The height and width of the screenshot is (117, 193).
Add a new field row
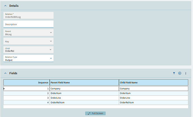coord(180,73)
